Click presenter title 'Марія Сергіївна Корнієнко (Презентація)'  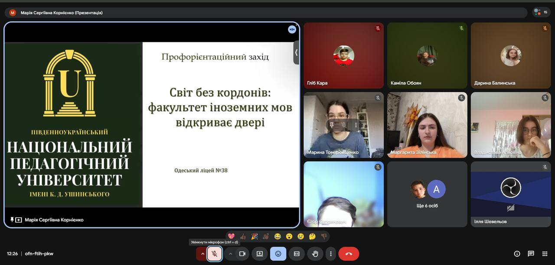(x=62, y=13)
